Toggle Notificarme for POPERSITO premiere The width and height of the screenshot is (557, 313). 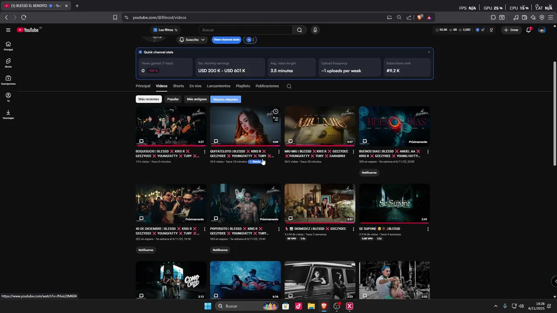click(220, 250)
